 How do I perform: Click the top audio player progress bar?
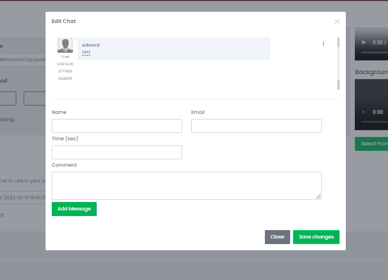coord(375,52)
